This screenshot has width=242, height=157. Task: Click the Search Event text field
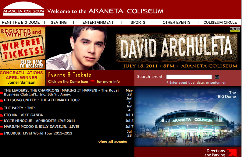click(189, 77)
